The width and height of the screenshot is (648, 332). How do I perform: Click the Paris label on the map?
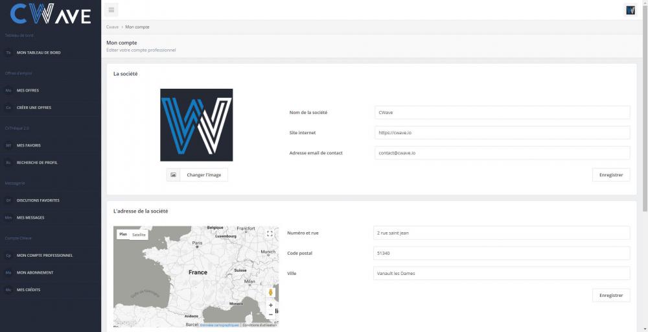[197, 243]
